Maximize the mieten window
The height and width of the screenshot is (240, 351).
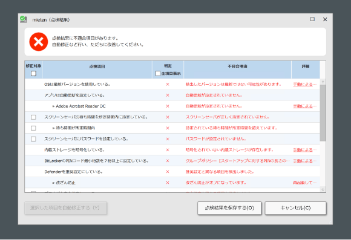(312, 19)
